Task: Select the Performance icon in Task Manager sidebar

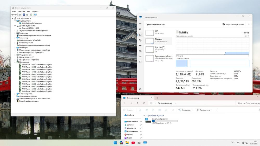Action: (x=140, y=35)
